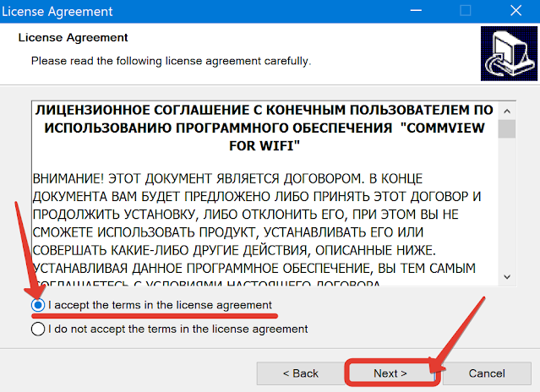Click the line starting 'ПРОДОЛЖИТЬ УСТАНОВКУ'
Image resolution: width=540 pixels, height=392 pixels.
click(x=246, y=215)
